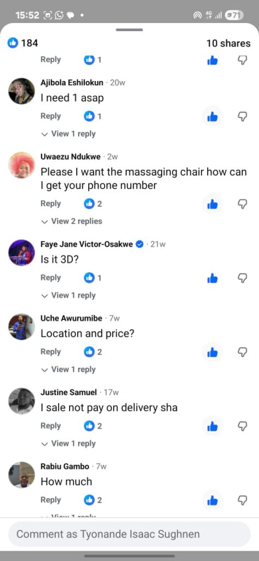The width and height of the screenshot is (259, 561).
Task: Like Rabiu Gambo's 'How much' comment
Action: coord(212,500)
